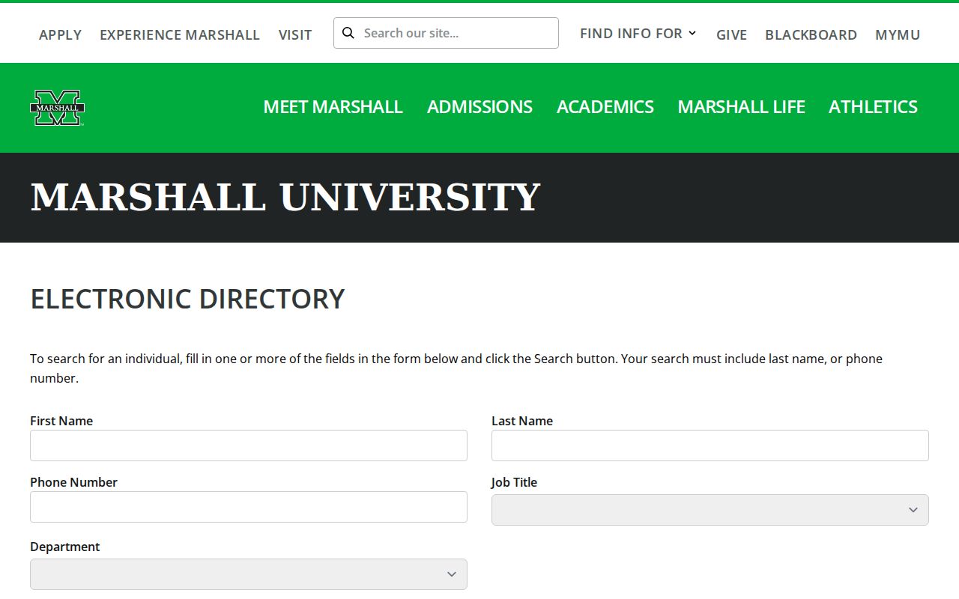Click the Last Name label
The width and height of the screenshot is (959, 599).
(x=522, y=421)
